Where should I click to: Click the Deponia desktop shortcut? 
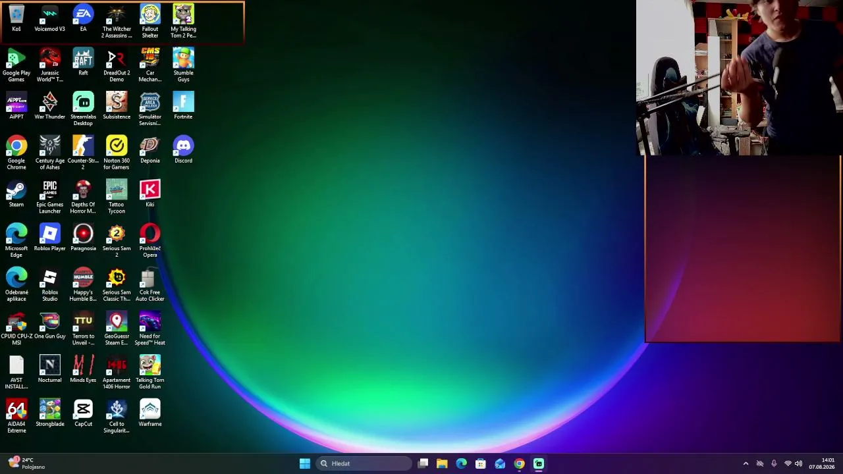[150, 150]
